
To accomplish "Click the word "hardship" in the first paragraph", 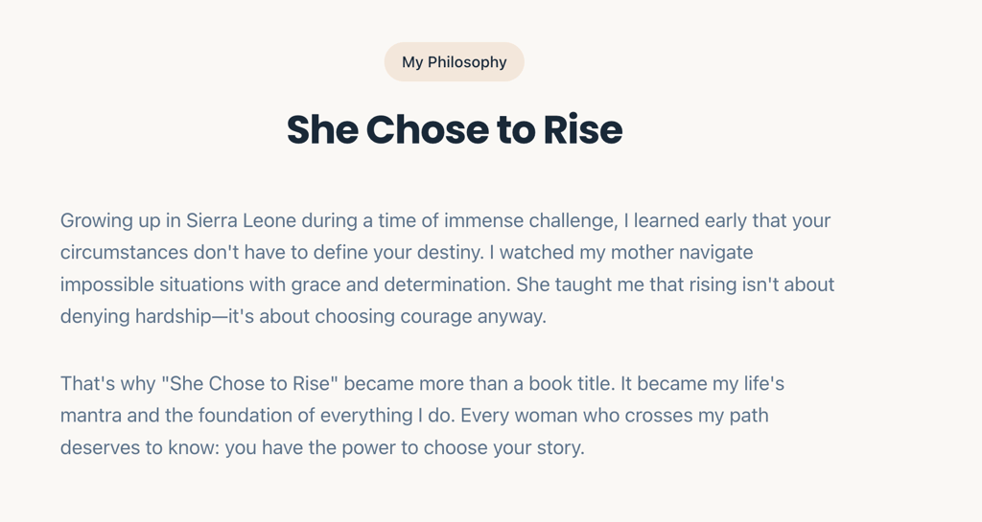I will click(169, 316).
